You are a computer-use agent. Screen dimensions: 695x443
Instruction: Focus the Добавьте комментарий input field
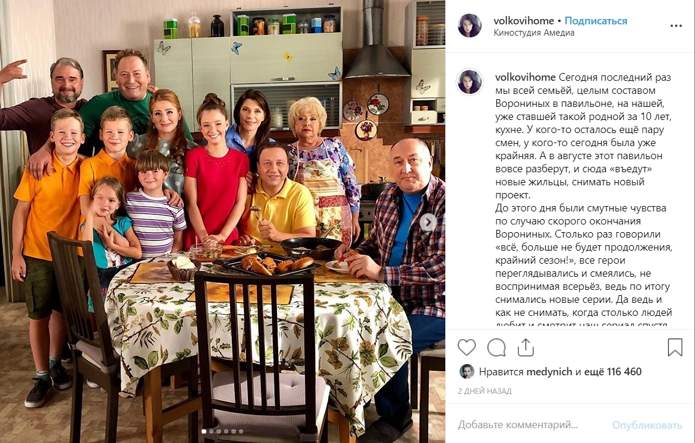[532, 425]
